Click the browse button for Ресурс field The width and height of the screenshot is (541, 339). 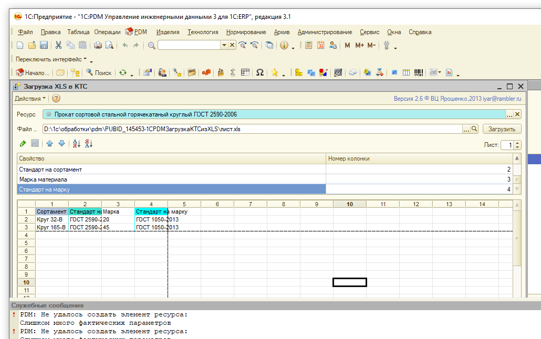(509, 114)
